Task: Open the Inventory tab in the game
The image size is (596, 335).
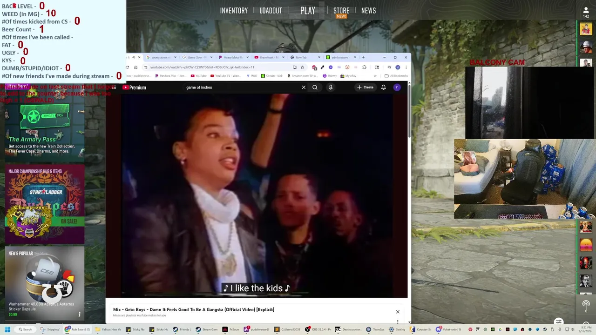Action: tap(234, 10)
